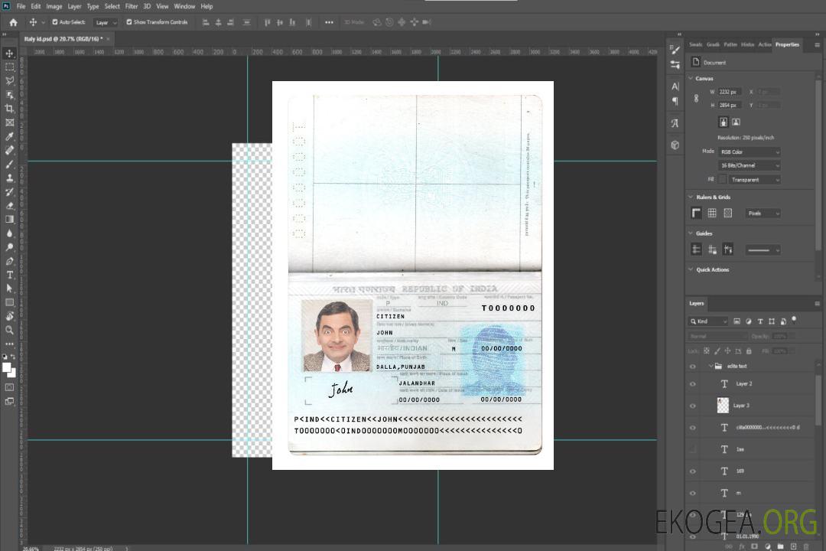Screen dimensions: 826x551
Task: Toggle grid display in Rulers & Grids
Action: coord(712,213)
